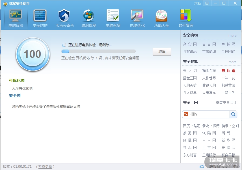Open 今日团购 link
The height and width of the screenshot is (170, 242).
[228, 52]
